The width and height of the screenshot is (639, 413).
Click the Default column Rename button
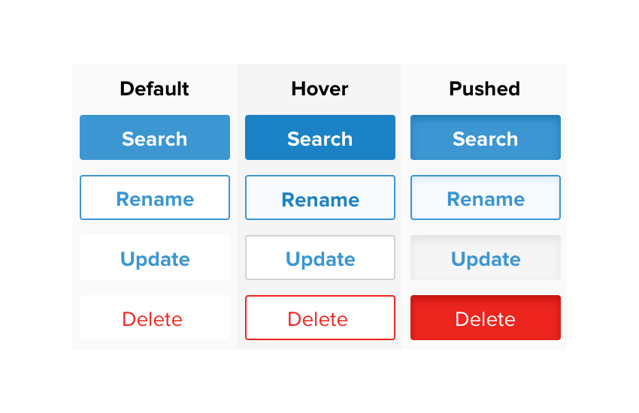155,197
